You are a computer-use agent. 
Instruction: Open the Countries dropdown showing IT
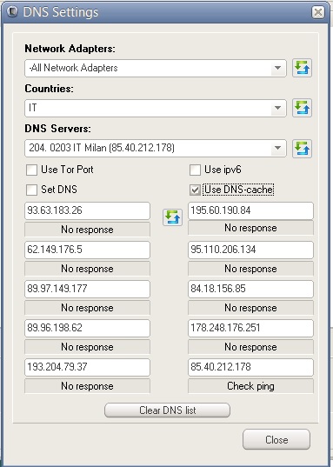[x=156, y=108]
